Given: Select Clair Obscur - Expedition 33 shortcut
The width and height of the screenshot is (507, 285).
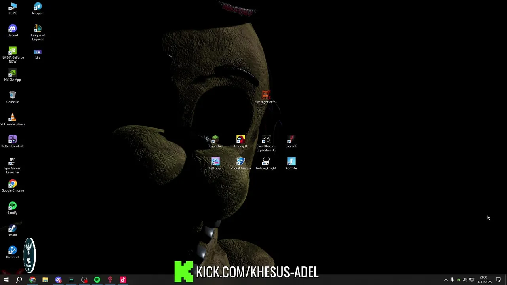Looking at the screenshot, I should 266,144.
